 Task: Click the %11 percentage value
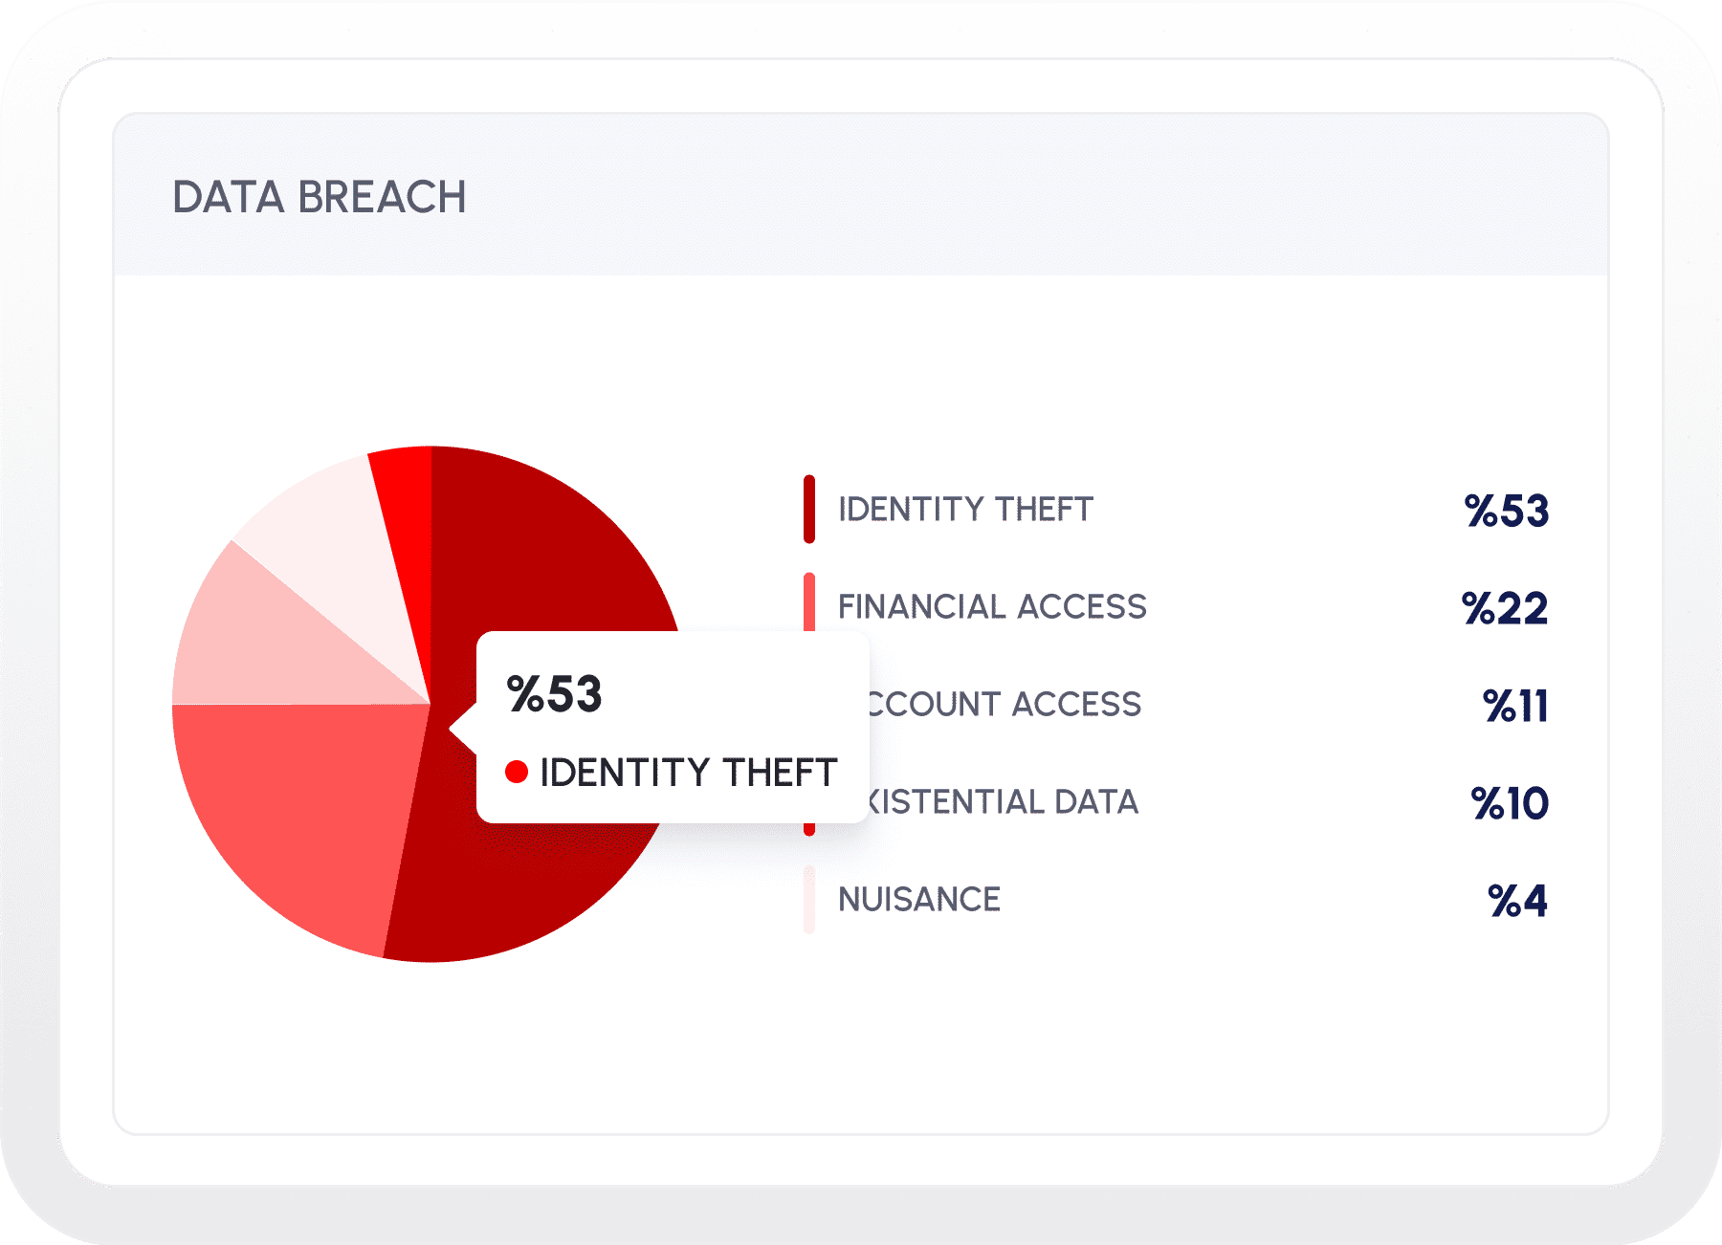[x=1515, y=706]
